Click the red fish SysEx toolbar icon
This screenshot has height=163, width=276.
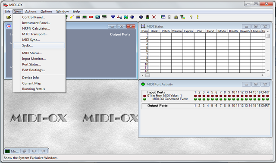click(91, 17)
